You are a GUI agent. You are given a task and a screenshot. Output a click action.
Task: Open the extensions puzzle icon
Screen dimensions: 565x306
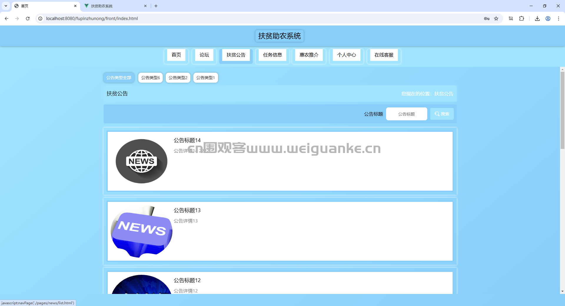521,19
